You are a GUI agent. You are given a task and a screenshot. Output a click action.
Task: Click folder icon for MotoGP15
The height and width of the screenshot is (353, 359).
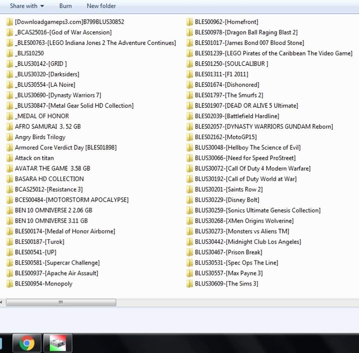click(190, 137)
